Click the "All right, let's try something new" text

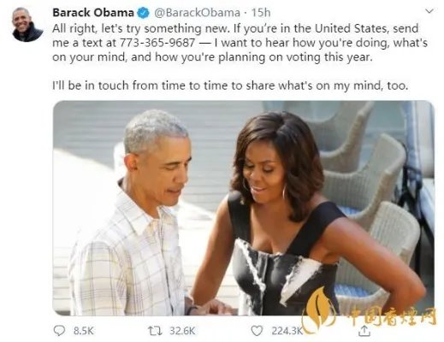(141, 28)
